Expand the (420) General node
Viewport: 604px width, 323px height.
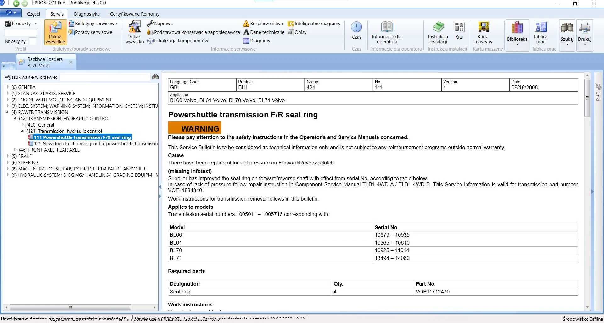click(x=23, y=125)
